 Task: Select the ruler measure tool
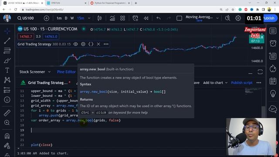[x=7, y=113]
